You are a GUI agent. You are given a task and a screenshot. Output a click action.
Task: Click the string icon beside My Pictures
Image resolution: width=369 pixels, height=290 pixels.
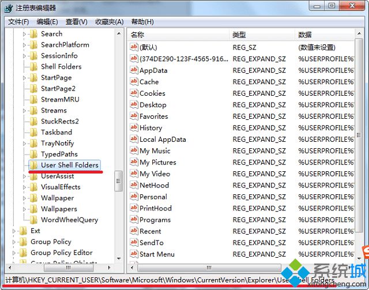click(x=134, y=162)
